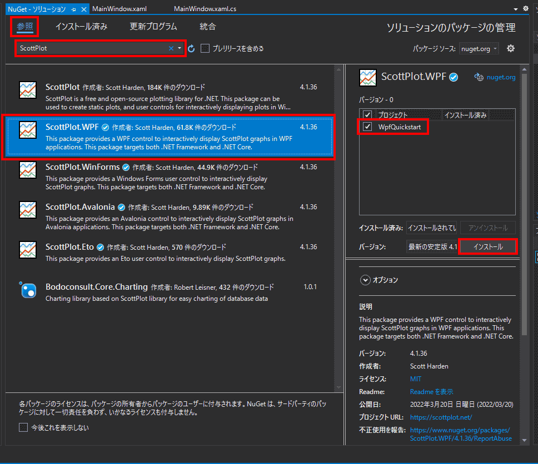The height and width of the screenshot is (464, 538).
Task: Click the installed version field インストールされてい
Action: click(432, 228)
